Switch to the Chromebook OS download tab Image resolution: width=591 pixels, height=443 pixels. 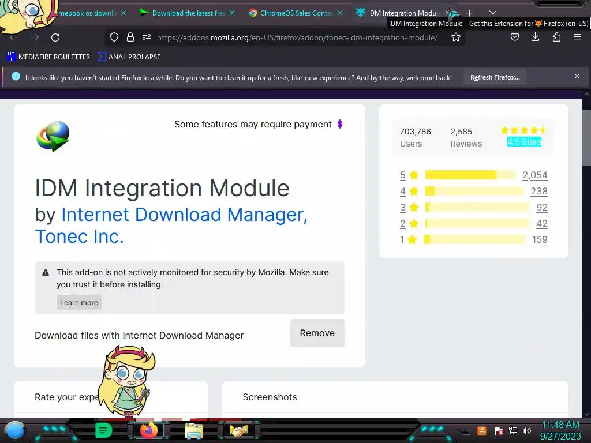pos(87,13)
